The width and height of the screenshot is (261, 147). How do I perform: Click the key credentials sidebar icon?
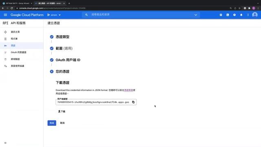5,45
